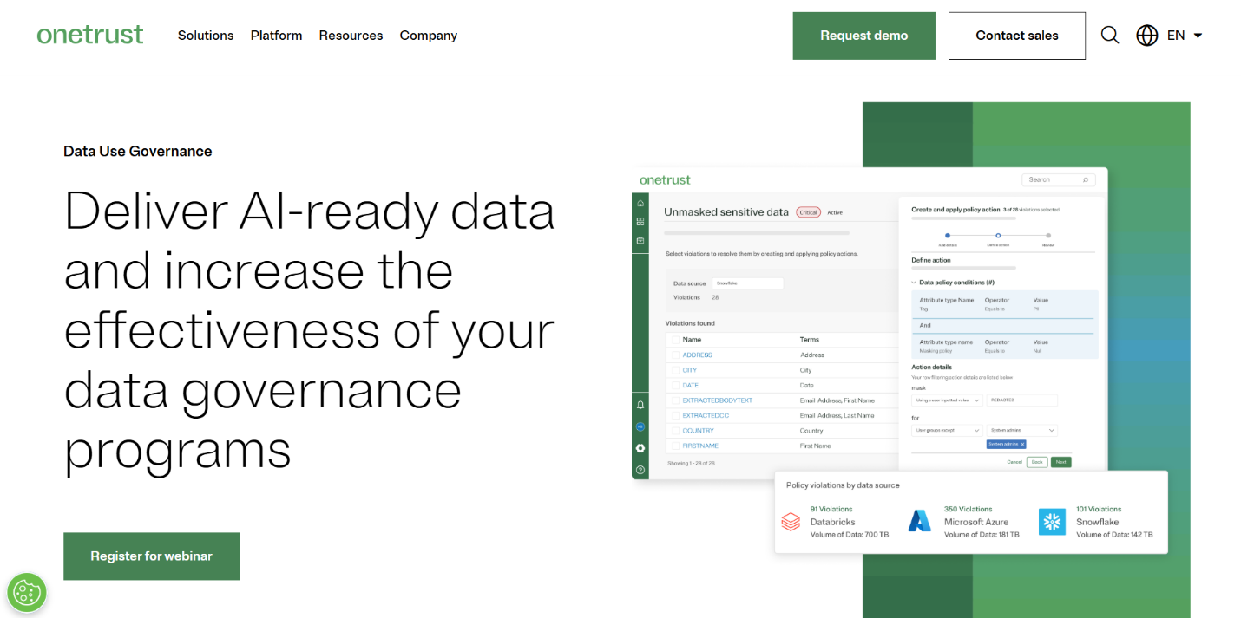
Task: Open the 'Using a user inputted value' dropdown
Action: [947, 400]
